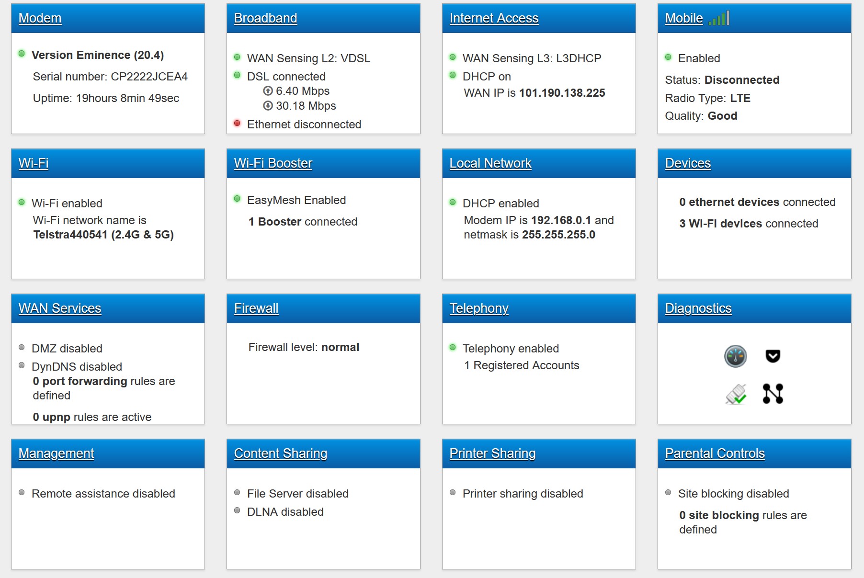Open the Parental Controls card
864x578 pixels.
click(x=715, y=453)
